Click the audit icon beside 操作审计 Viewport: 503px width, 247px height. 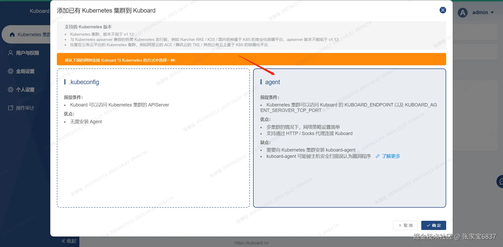pos(10,108)
